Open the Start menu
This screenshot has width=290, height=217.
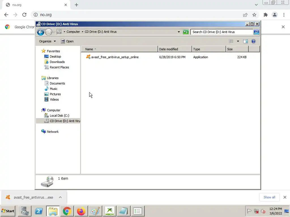coord(8,211)
